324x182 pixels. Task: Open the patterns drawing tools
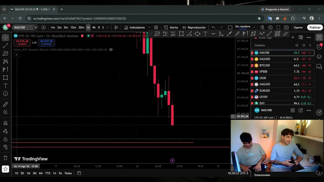pyautogui.click(x=5, y=61)
